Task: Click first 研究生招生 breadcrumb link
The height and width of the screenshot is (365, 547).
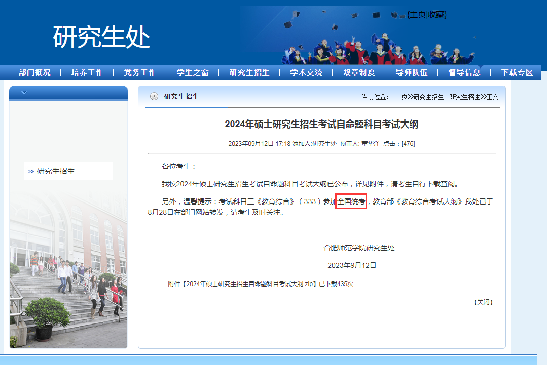Action: pyautogui.click(x=428, y=97)
